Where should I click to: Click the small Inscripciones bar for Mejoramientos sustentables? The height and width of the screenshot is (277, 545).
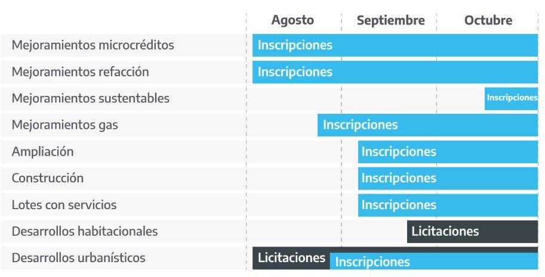pos(512,98)
